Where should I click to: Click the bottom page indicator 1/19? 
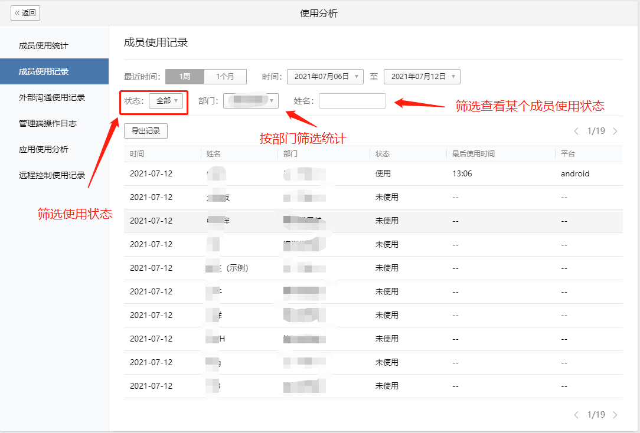[596, 415]
